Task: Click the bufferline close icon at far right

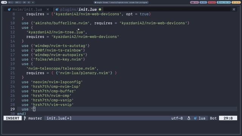Action: (234, 9)
